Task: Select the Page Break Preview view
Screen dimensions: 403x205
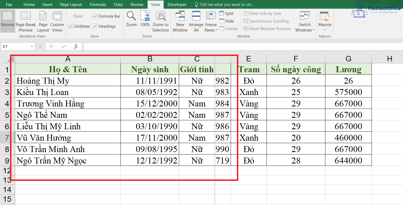Action: click(x=26, y=22)
